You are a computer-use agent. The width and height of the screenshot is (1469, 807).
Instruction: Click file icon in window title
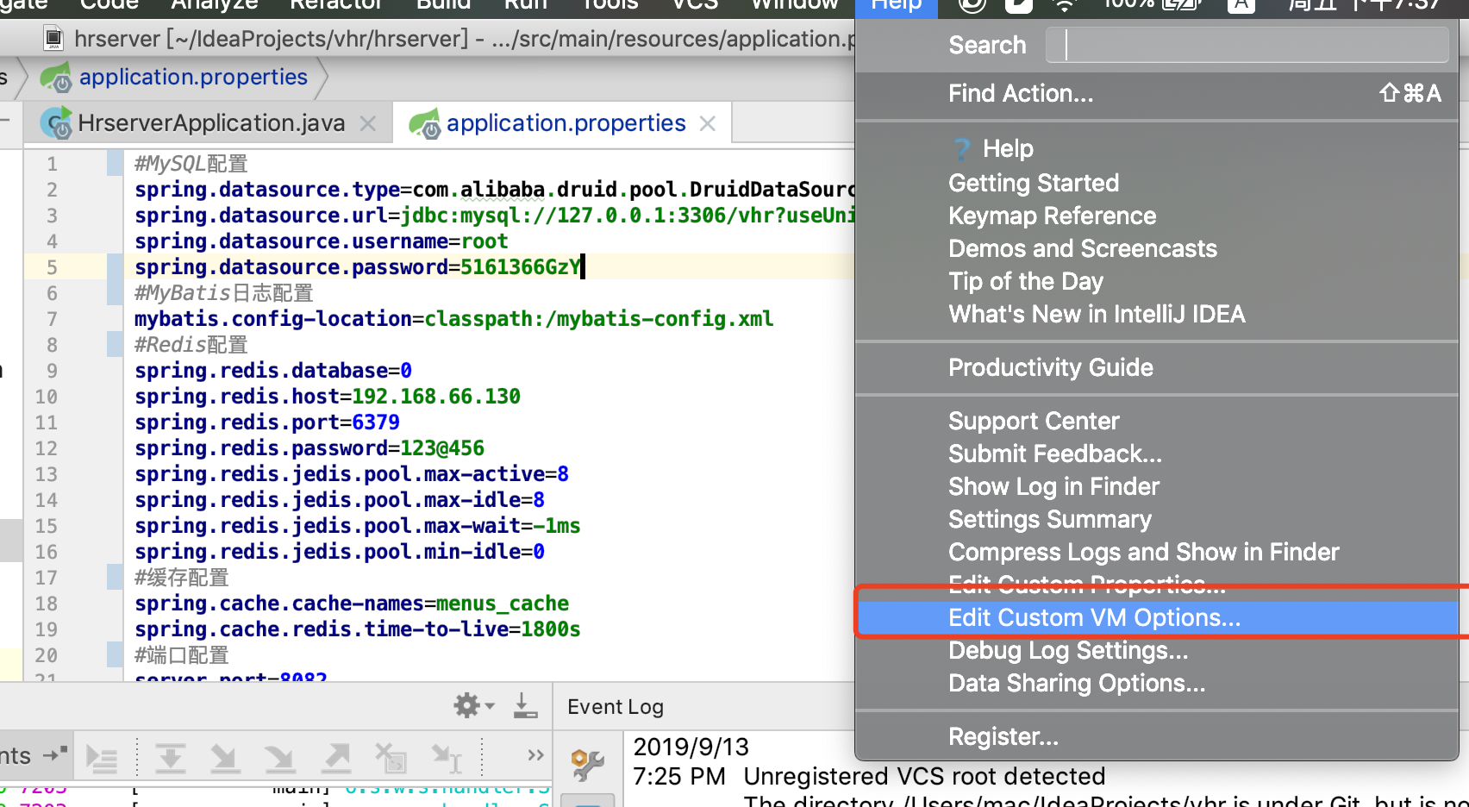pos(53,39)
